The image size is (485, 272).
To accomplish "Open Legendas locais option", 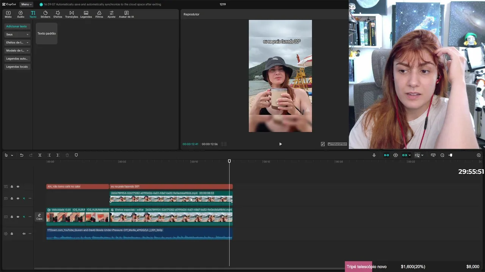I will (17, 66).
